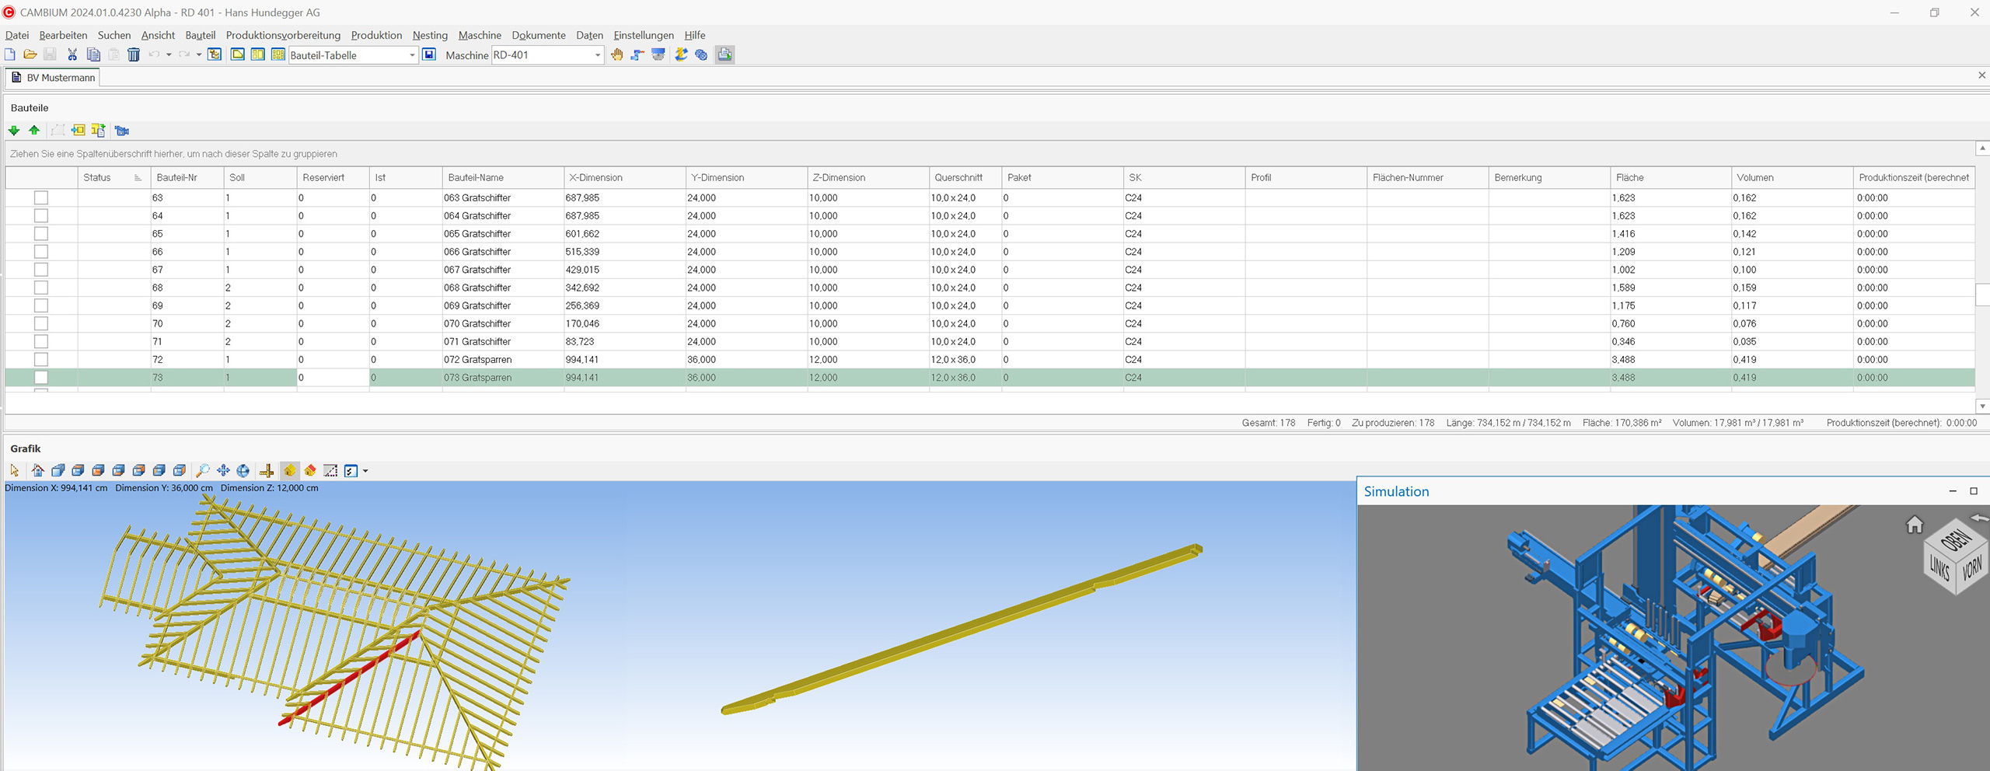1990x771 pixels.
Task: Open the Bauteil-Tabelle dropdown
Action: [x=412, y=55]
